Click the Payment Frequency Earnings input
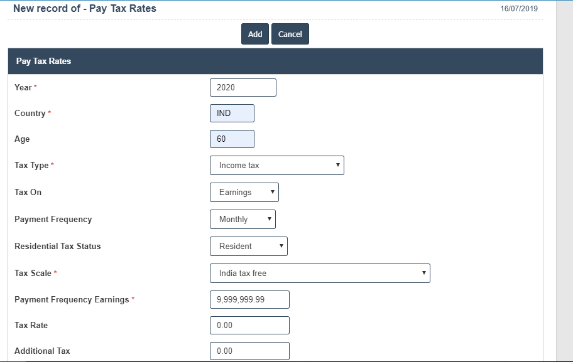The image size is (573, 362). tap(249, 300)
